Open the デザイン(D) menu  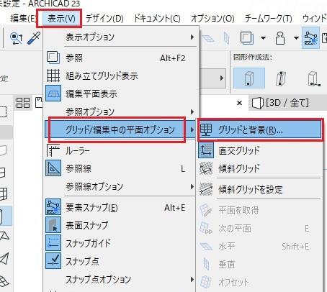click(104, 19)
